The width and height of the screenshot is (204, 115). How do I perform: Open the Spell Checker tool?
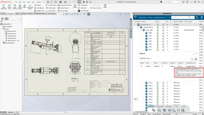[14, 7]
